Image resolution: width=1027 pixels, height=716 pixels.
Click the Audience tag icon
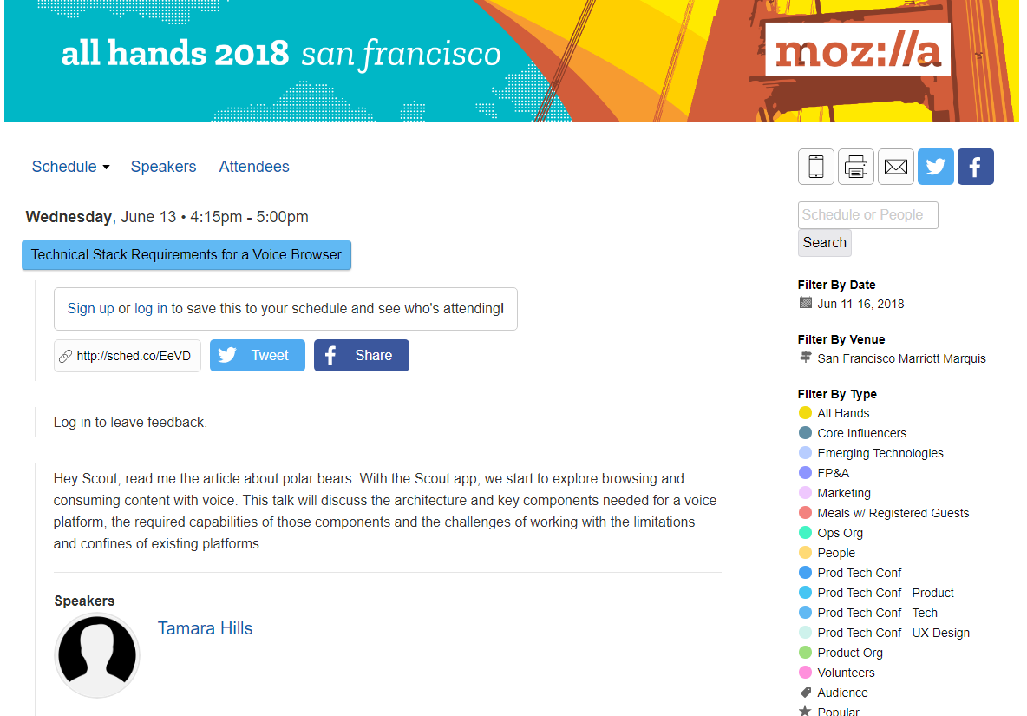click(805, 693)
